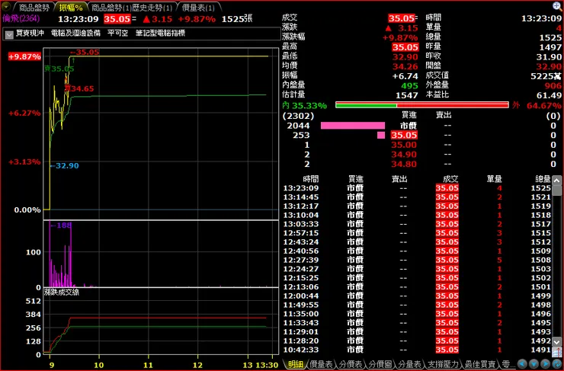Viewport: 564px width, 371px height.
Task: Click the 13:14:45 trade row
Action: 417,197
